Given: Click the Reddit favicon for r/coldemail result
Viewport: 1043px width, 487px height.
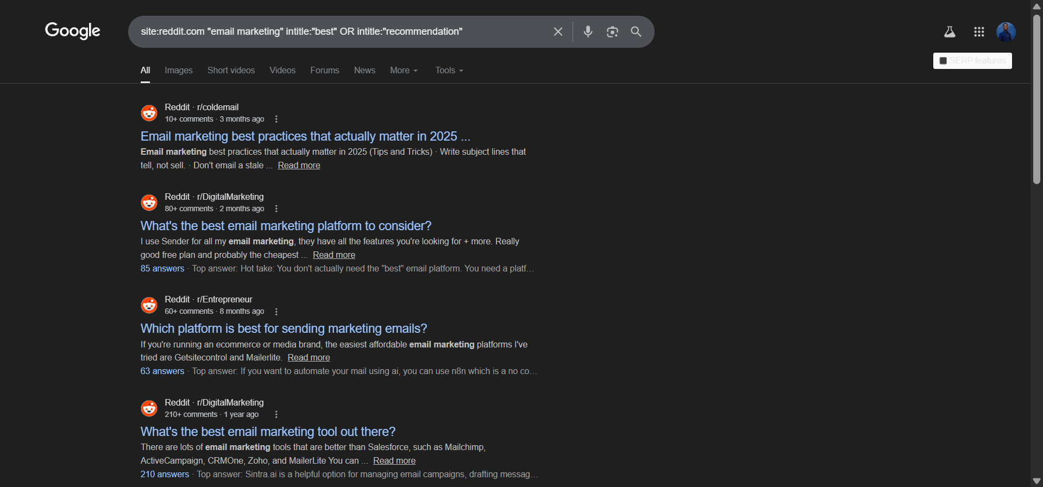Looking at the screenshot, I should point(149,113).
